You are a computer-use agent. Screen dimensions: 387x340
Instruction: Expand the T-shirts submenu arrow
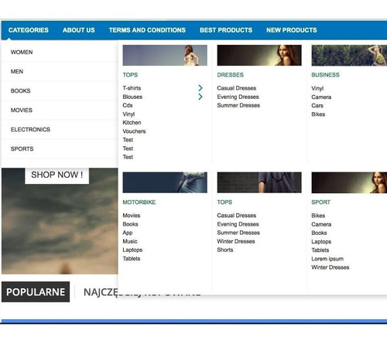(x=200, y=88)
